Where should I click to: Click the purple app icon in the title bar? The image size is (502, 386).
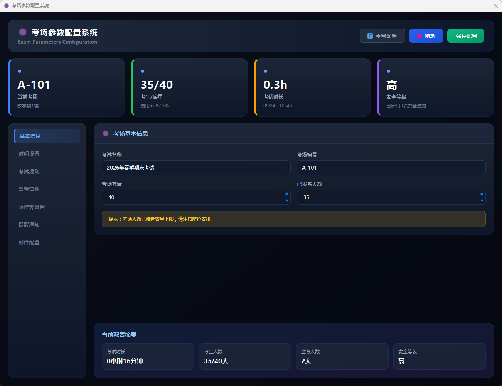[x=7, y=6]
